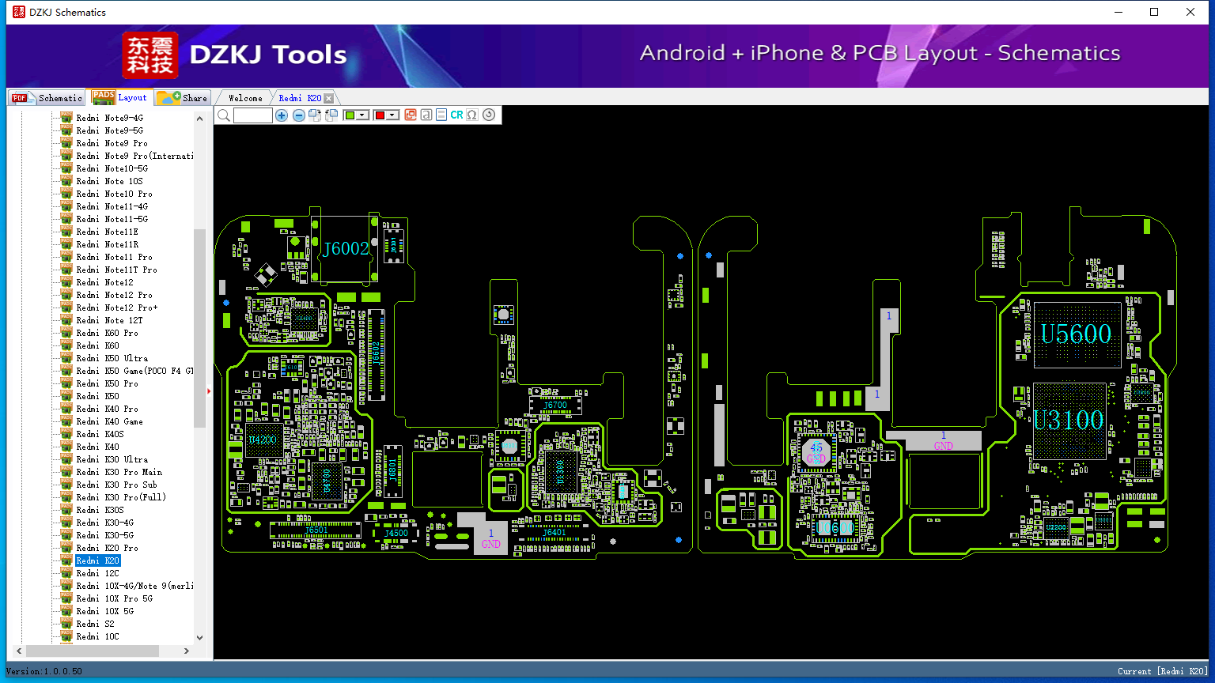
Task: Click the U4200 chip on the board
Action: coord(263,440)
